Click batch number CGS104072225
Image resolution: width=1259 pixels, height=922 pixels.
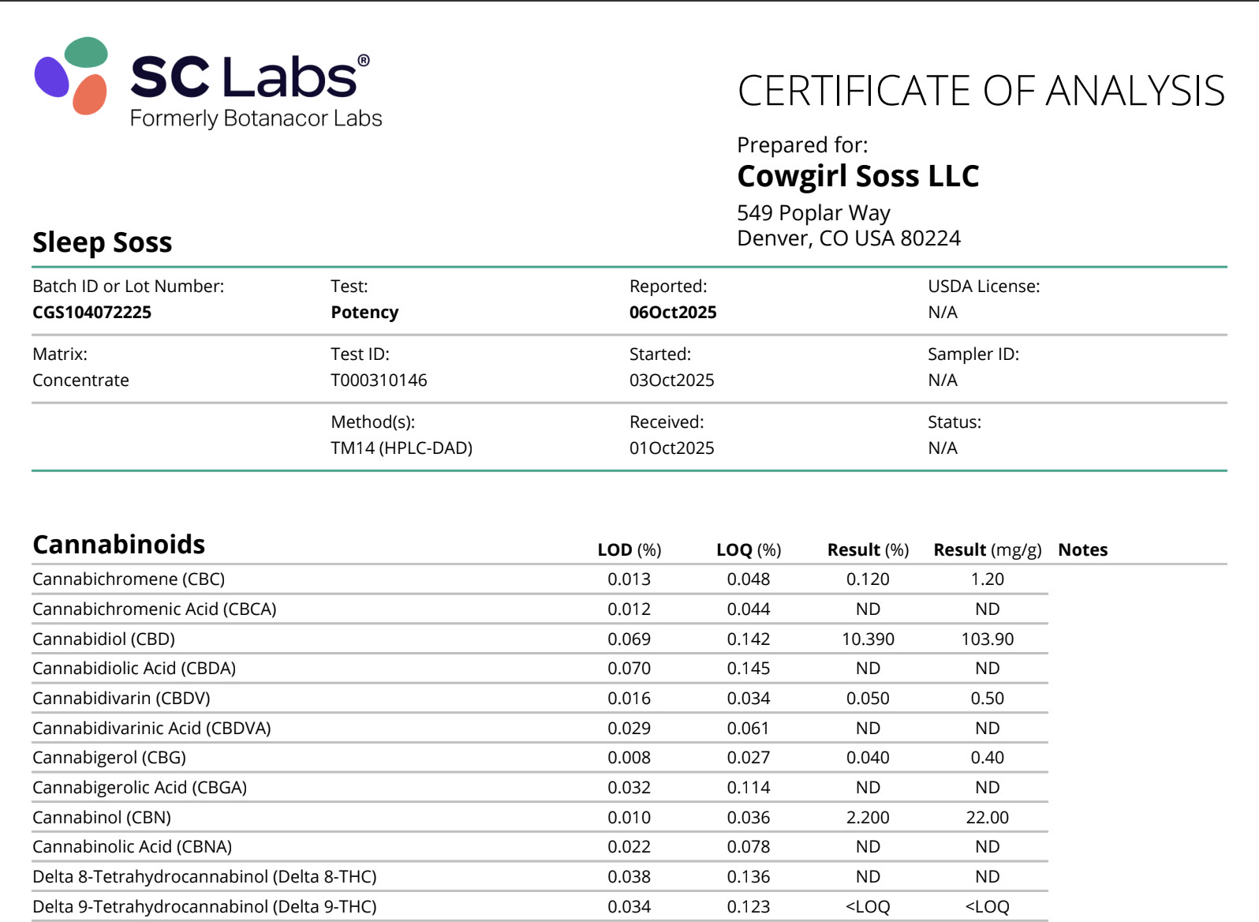pos(92,313)
